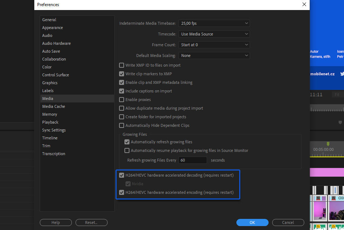The height and width of the screenshot is (230, 344).
Task: Enable proxies
Action: point(122,100)
